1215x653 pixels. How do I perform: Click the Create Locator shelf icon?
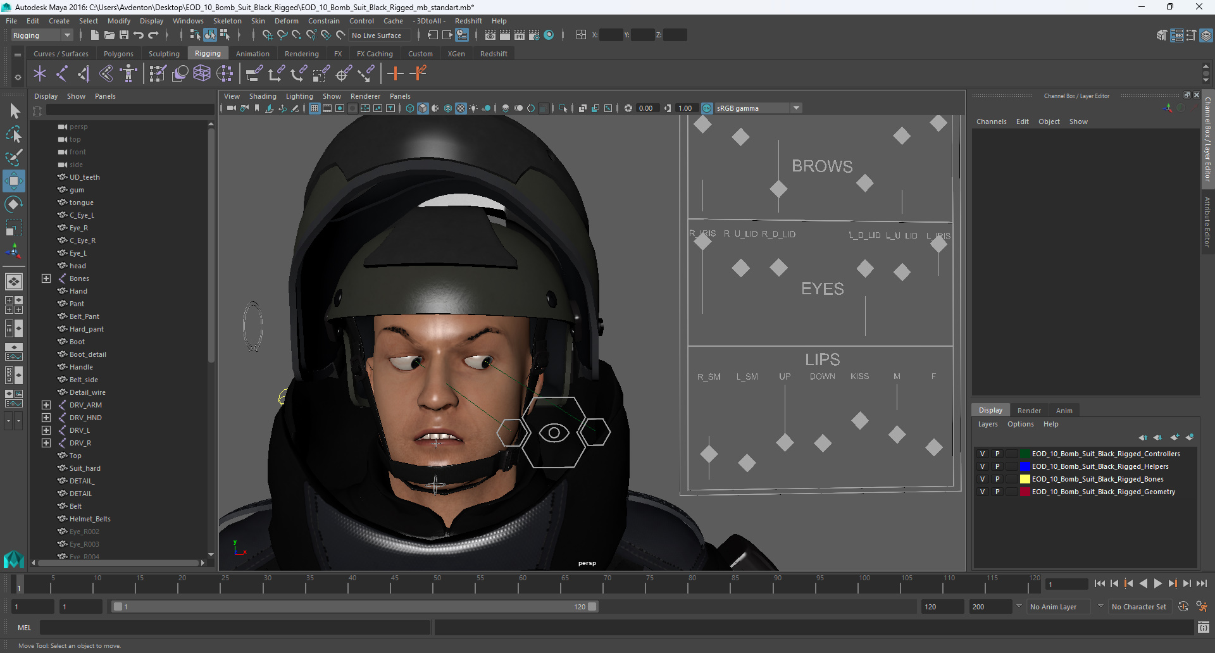click(x=40, y=74)
